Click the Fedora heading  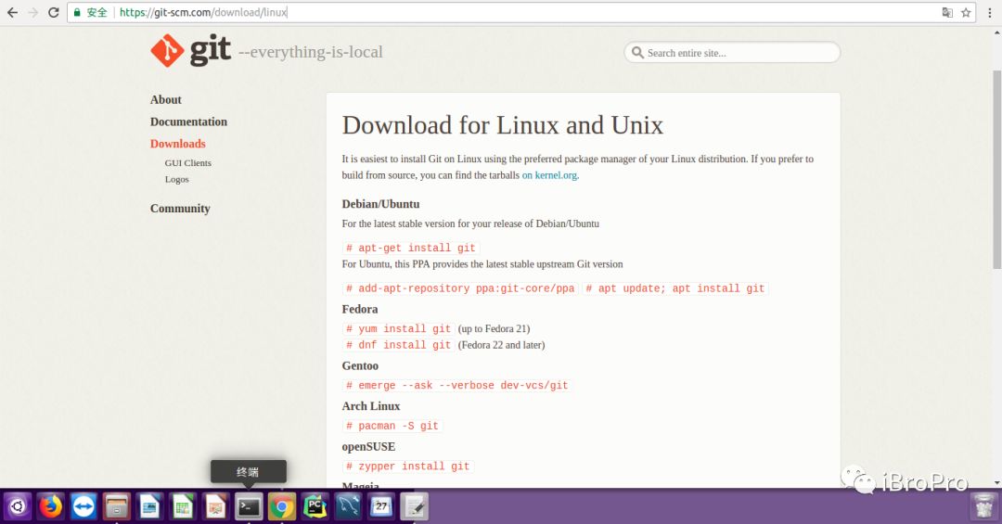pyautogui.click(x=360, y=309)
